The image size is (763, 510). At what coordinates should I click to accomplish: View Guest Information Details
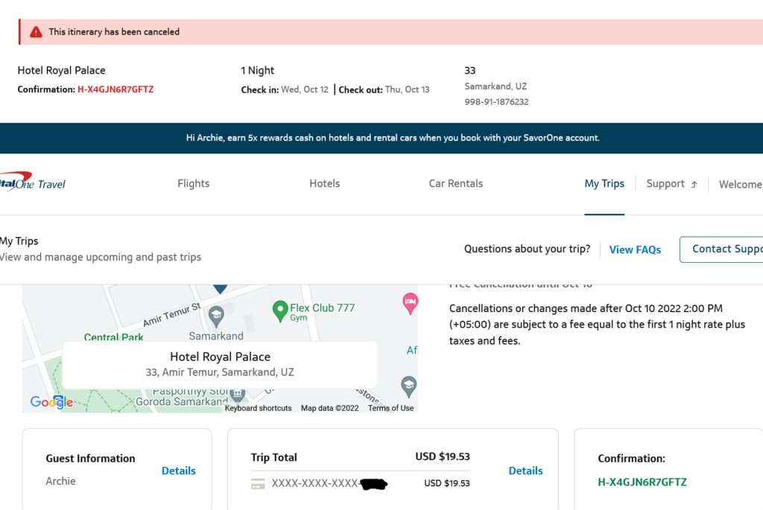[179, 471]
